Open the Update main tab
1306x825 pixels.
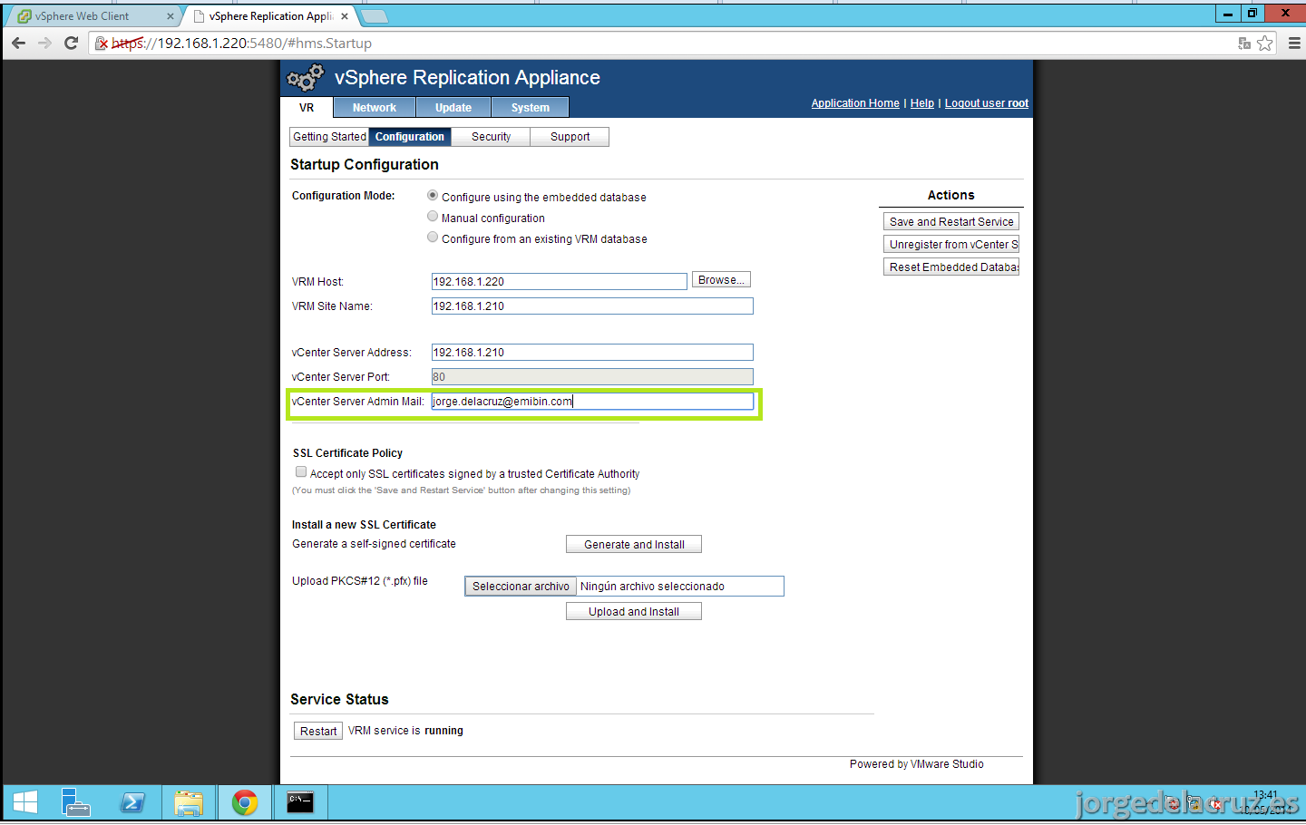coord(453,108)
